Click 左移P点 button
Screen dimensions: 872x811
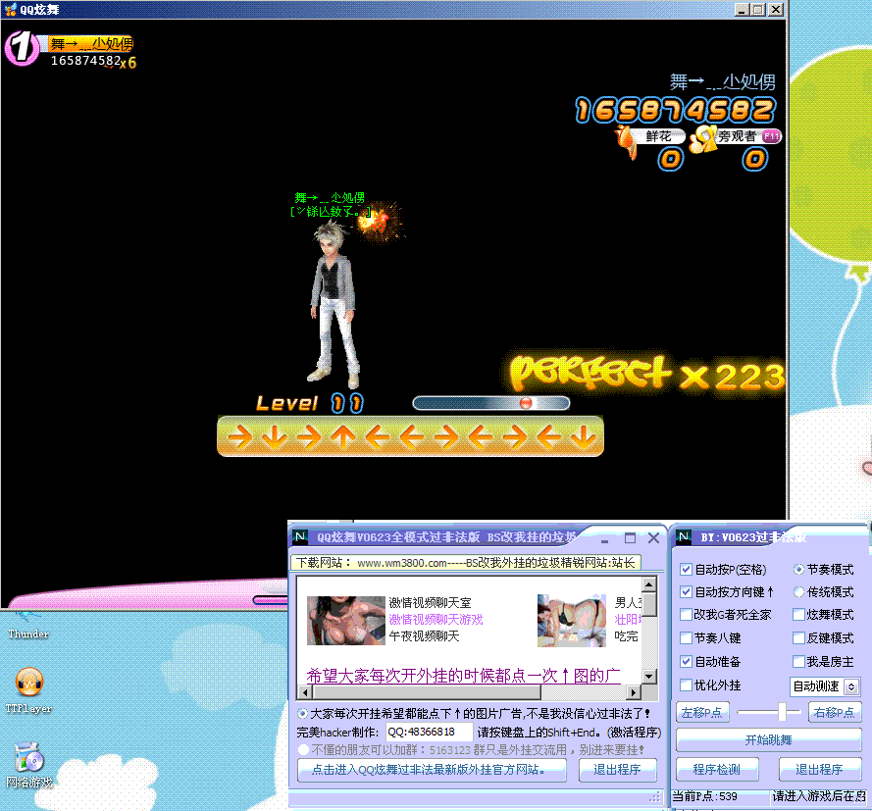(x=702, y=712)
